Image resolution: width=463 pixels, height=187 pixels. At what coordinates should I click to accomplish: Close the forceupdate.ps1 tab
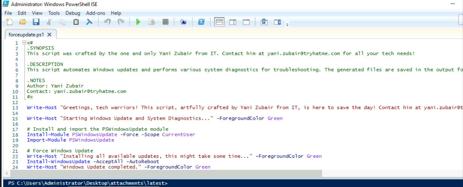[49, 35]
